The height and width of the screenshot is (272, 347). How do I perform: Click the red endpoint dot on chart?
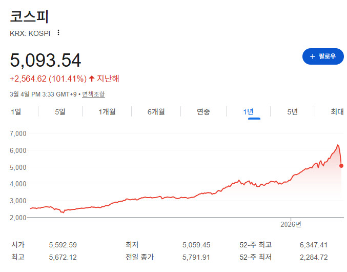point(341,165)
